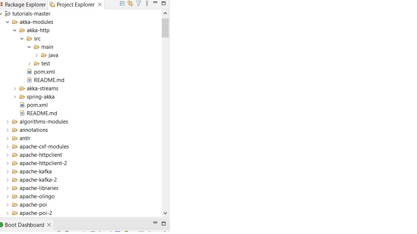Close the Project Explorer tab

100,4
